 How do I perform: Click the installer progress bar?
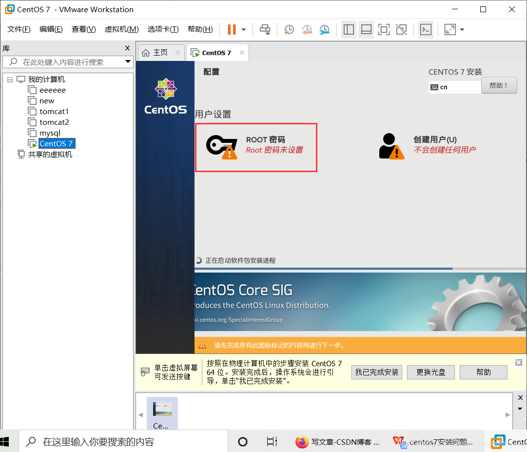pos(360,269)
